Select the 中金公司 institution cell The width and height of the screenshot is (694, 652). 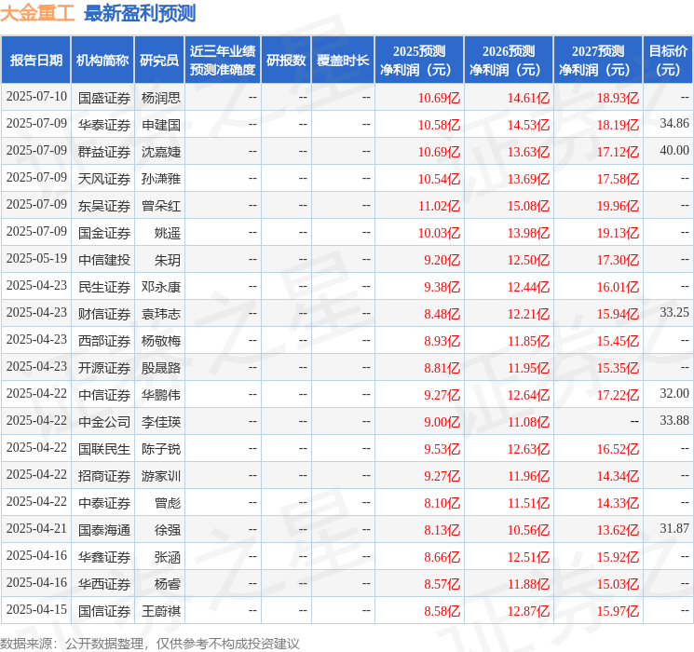[104, 422]
